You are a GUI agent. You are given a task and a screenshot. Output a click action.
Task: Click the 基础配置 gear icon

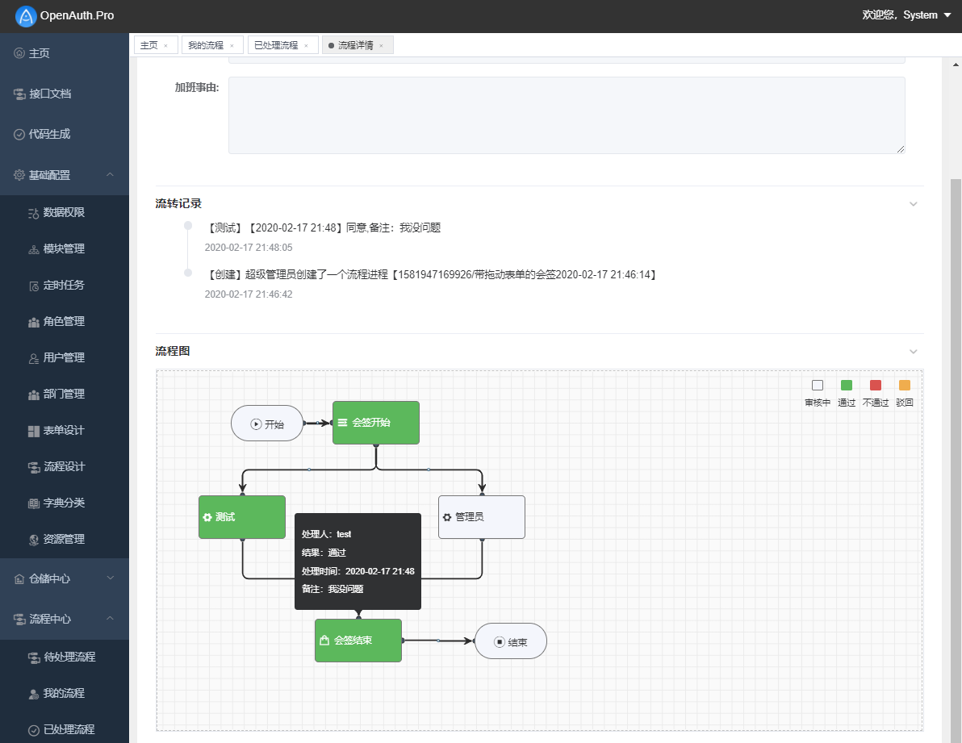coord(19,175)
